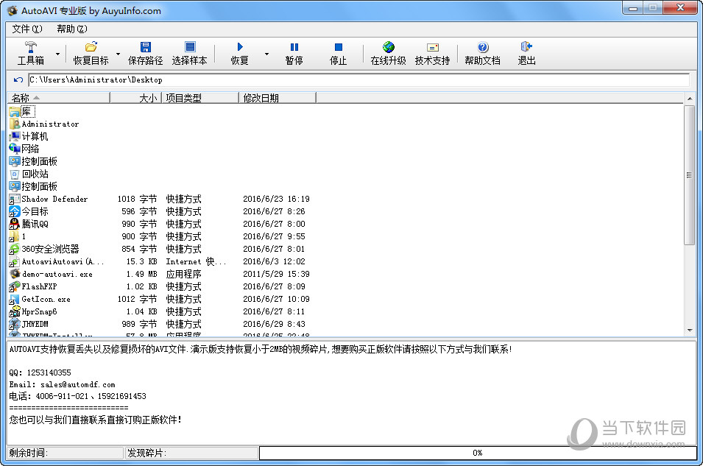
Task: Expand the 工具箱 dropdown arrow
Action: point(58,54)
